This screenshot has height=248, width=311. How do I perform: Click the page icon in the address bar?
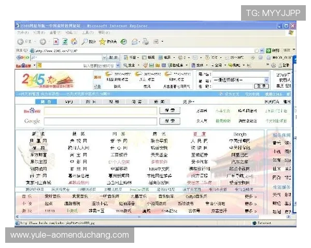(x=32, y=51)
